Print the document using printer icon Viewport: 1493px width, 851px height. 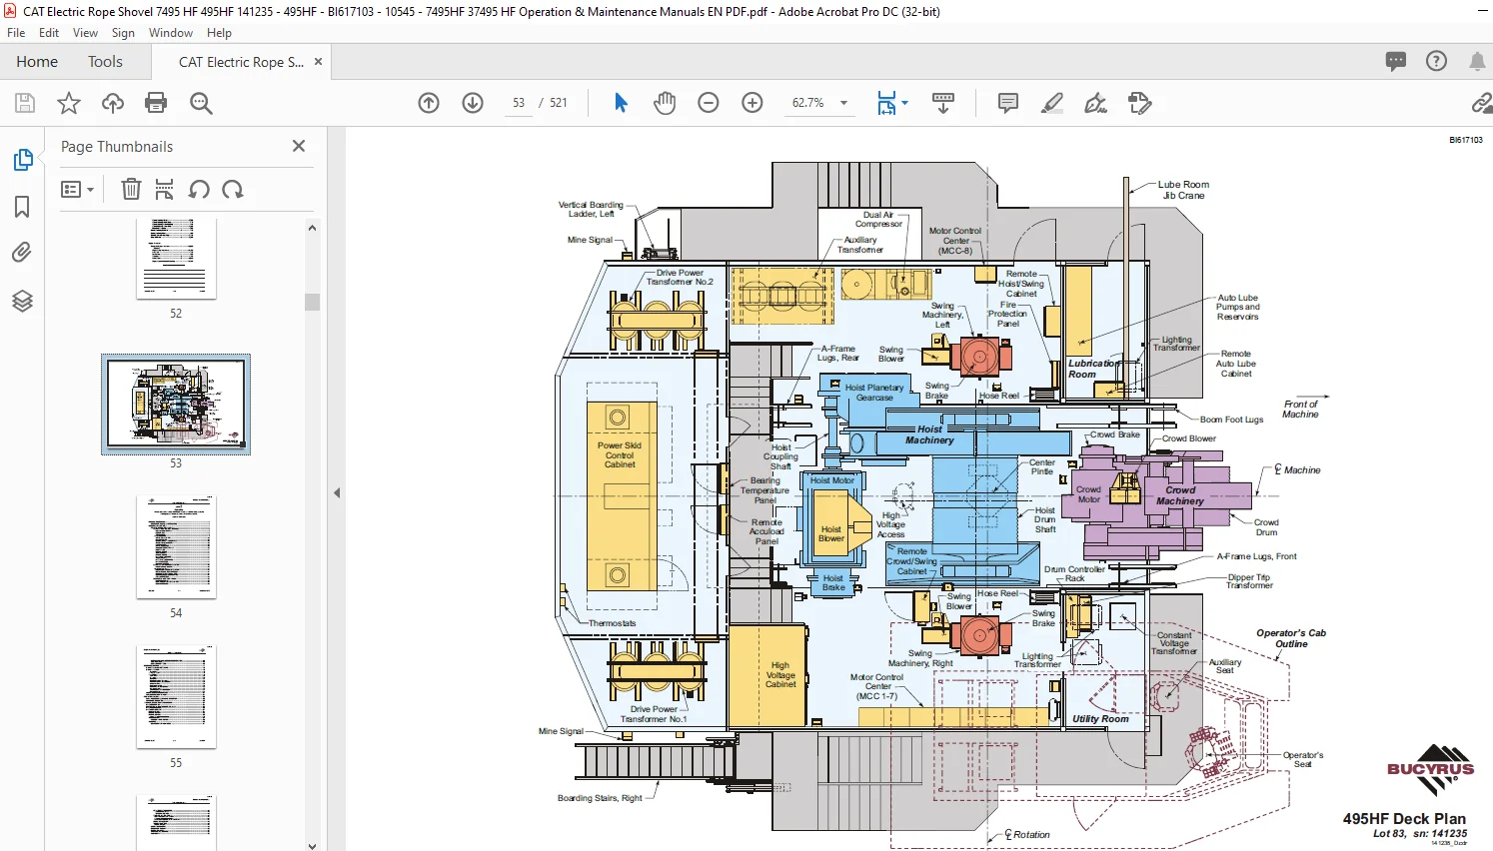(x=156, y=103)
